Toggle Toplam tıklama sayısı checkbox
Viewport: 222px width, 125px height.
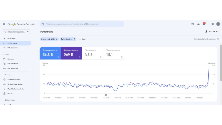click(x=43, y=50)
